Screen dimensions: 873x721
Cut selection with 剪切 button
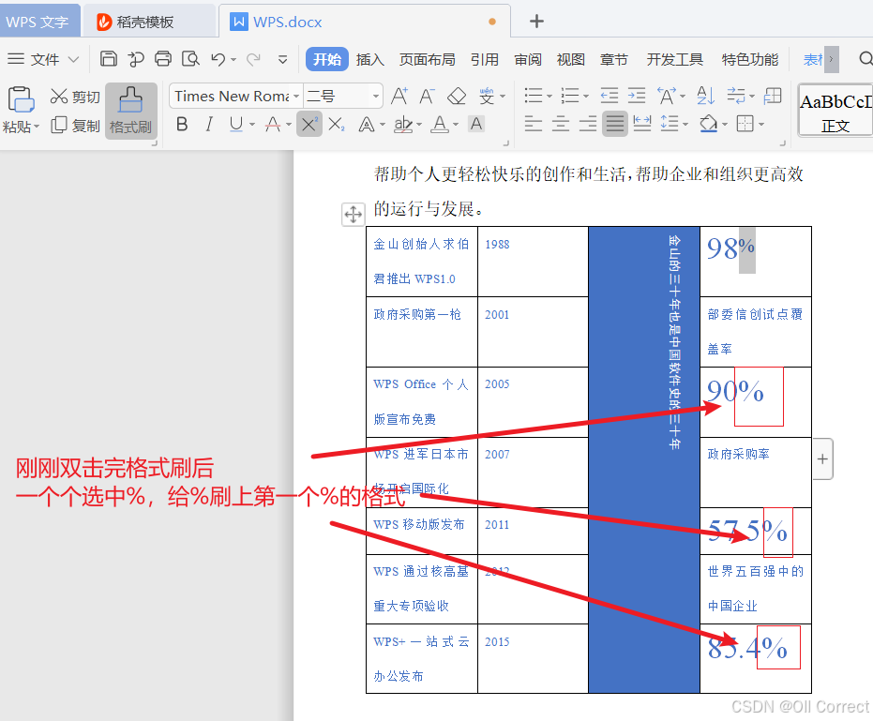[x=75, y=97]
